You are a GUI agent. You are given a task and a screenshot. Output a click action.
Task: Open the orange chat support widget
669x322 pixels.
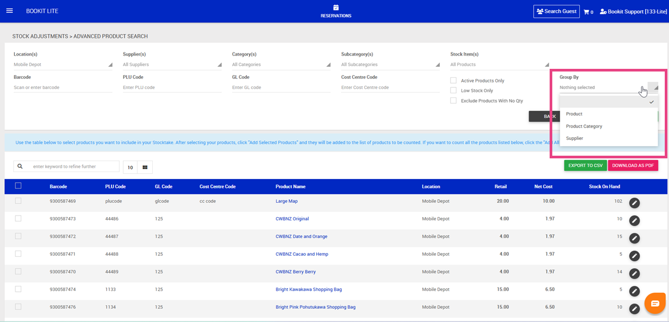click(x=655, y=303)
